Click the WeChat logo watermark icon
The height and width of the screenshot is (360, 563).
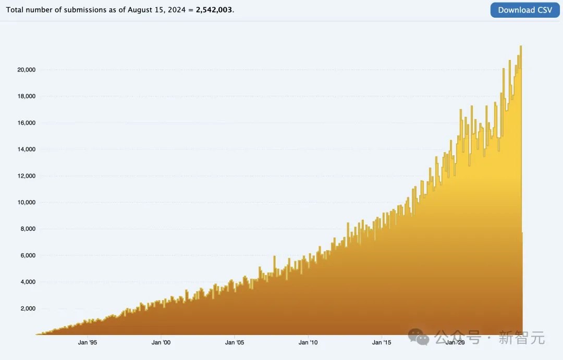pyautogui.click(x=419, y=337)
